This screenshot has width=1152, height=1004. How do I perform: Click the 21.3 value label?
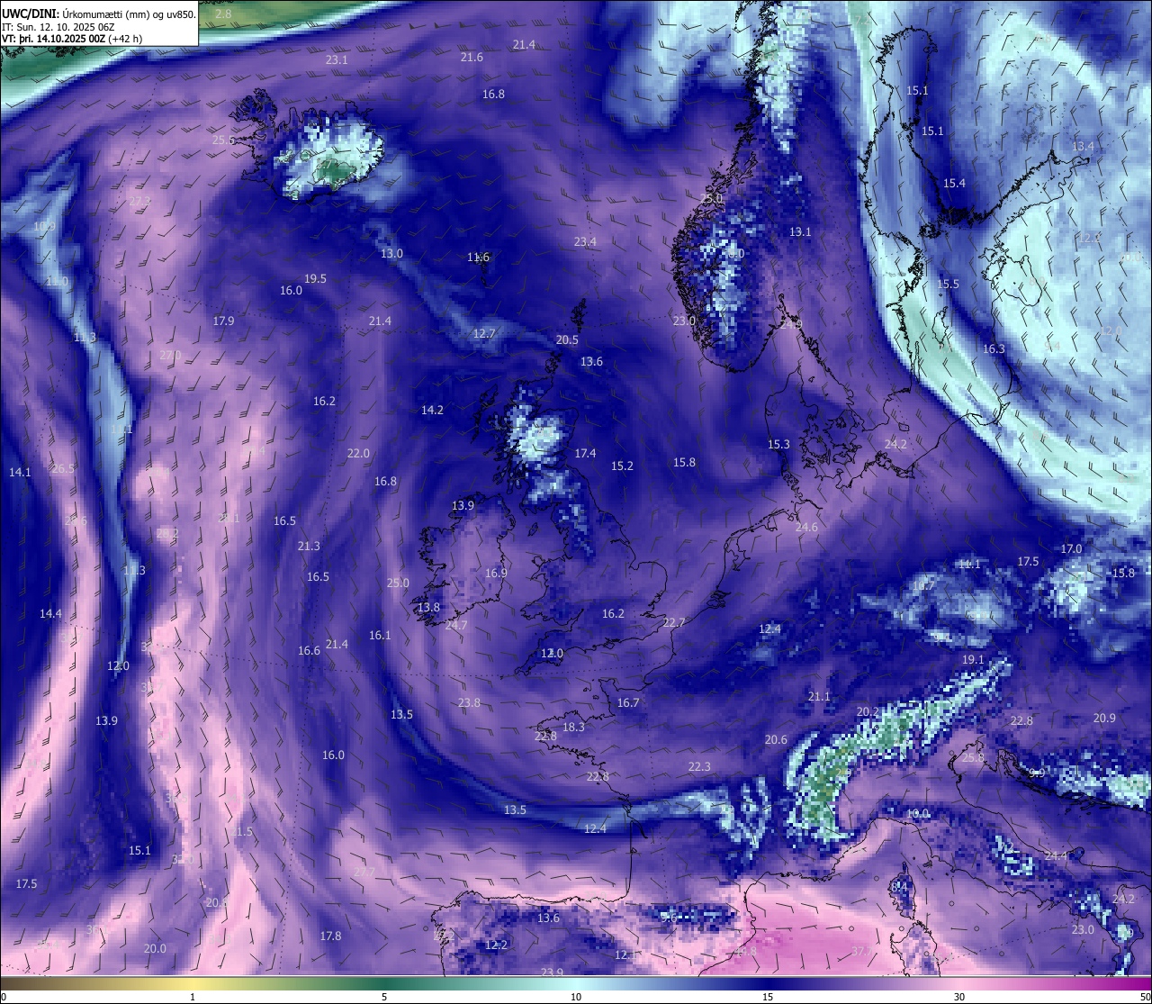(309, 546)
